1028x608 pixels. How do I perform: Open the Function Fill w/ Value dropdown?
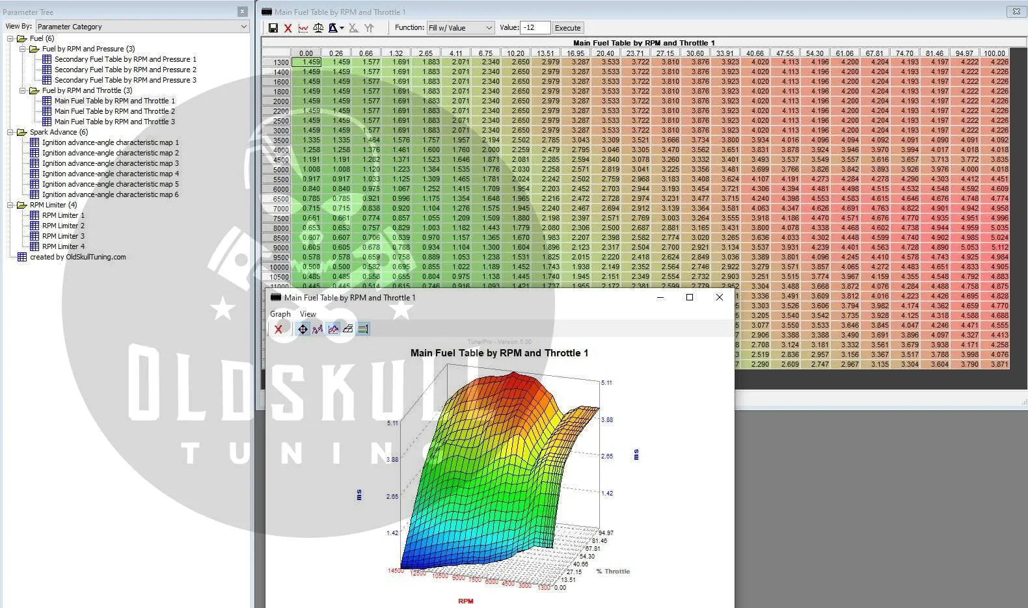pyautogui.click(x=461, y=28)
